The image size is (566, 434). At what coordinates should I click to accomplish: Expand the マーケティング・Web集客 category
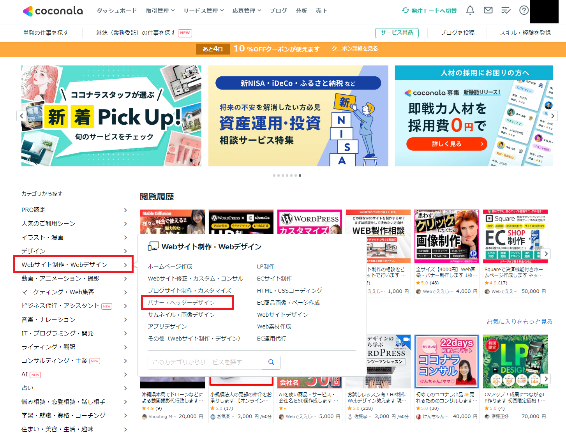[74, 292]
